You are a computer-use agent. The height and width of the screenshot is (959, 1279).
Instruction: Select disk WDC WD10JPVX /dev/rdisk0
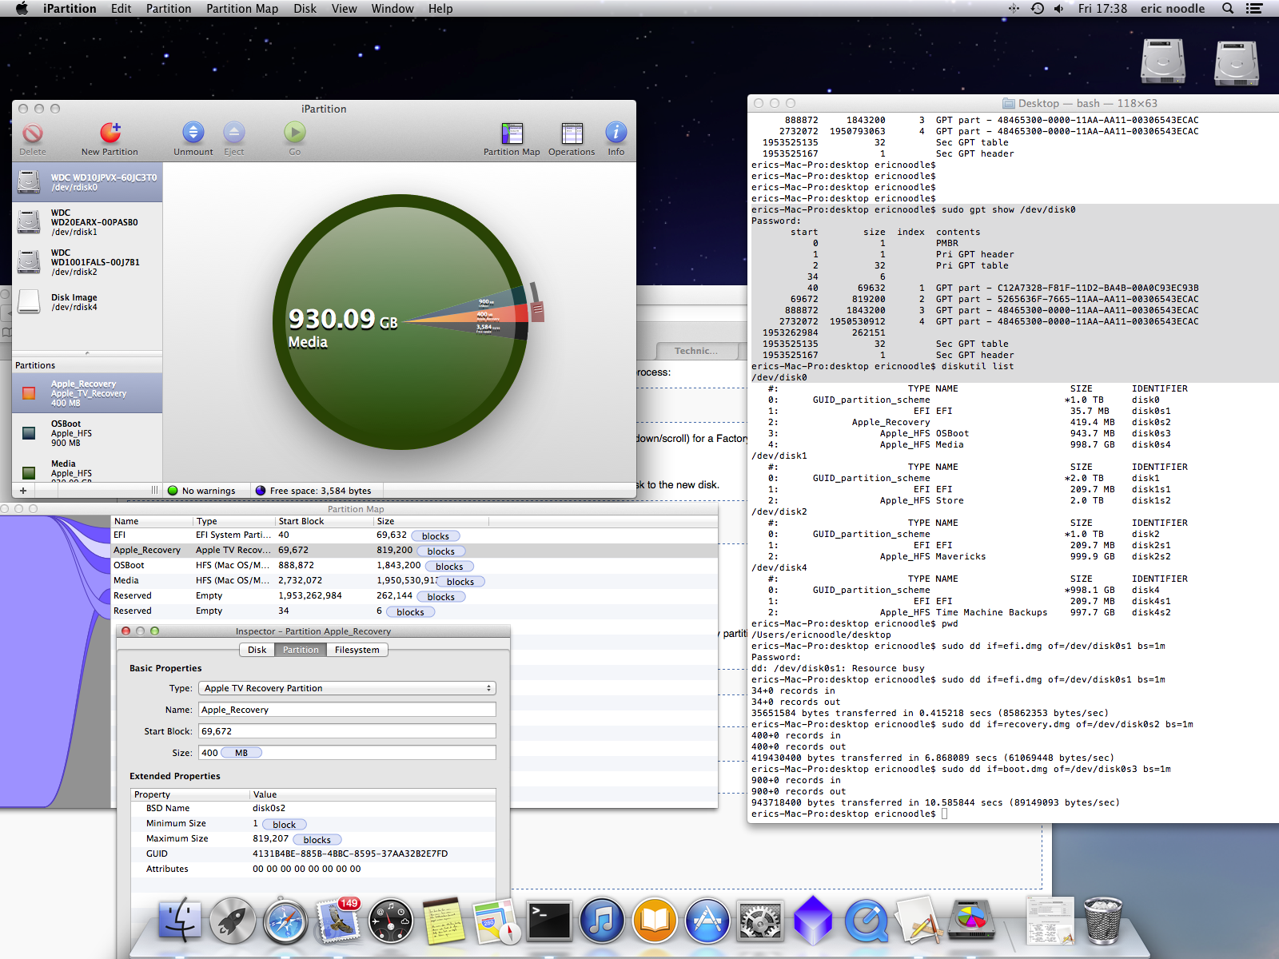click(x=87, y=182)
